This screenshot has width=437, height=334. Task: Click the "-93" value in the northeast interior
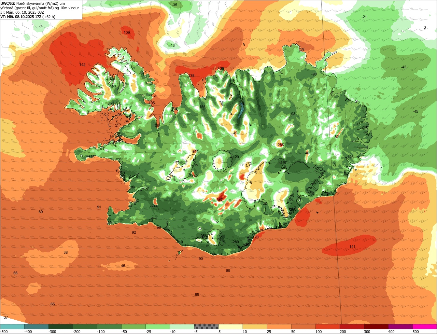click(x=292, y=114)
